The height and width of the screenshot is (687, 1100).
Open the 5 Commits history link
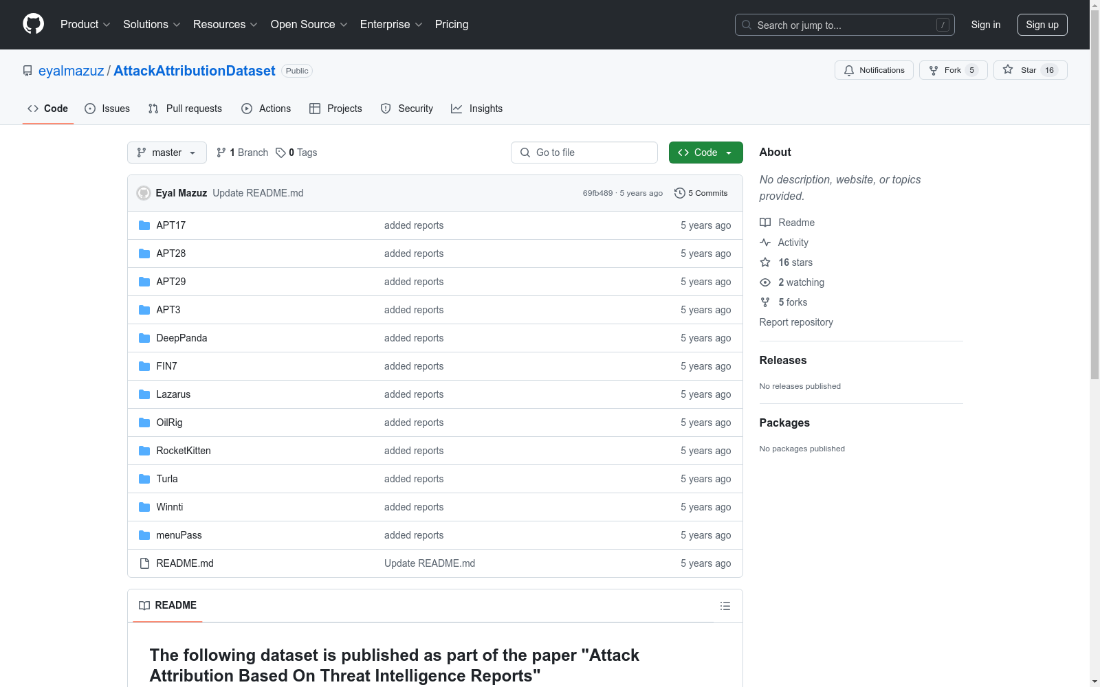[701, 193]
